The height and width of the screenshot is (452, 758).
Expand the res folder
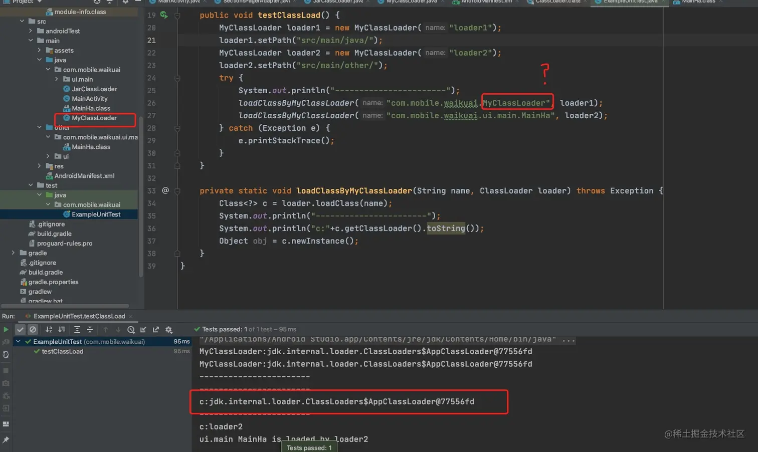39,166
